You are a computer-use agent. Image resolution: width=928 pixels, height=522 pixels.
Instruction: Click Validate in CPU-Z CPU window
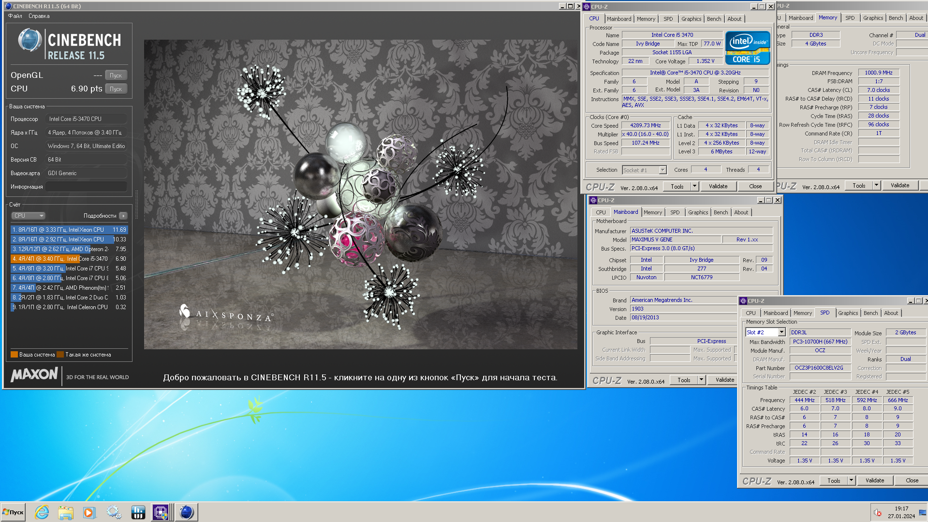click(718, 186)
